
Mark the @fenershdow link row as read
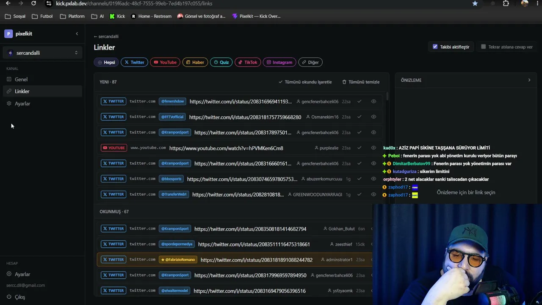[x=359, y=101]
